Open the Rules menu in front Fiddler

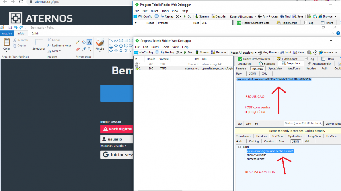point(155,47)
